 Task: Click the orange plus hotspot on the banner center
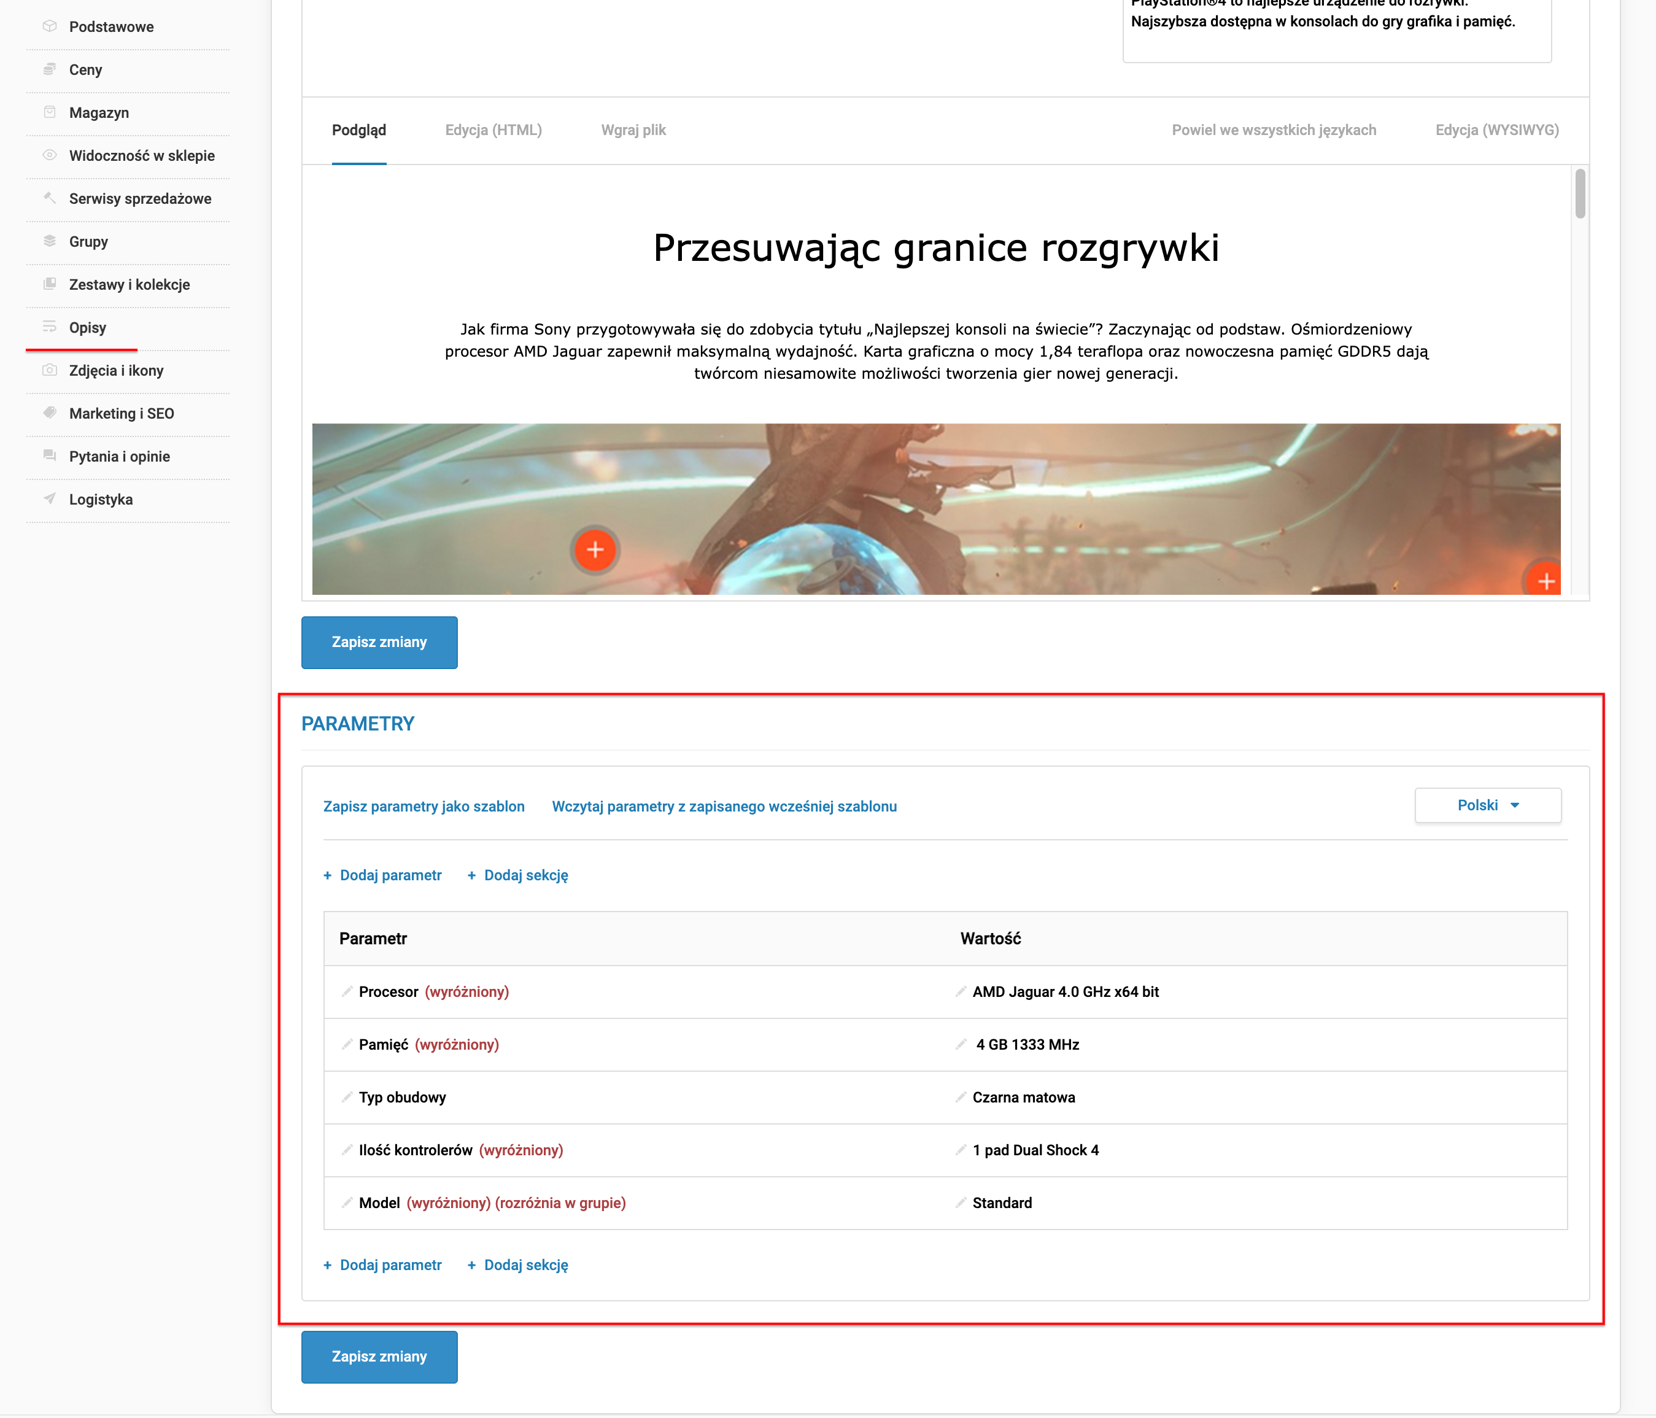tap(595, 549)
